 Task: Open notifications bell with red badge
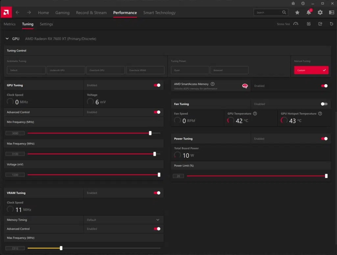(309, 12)
